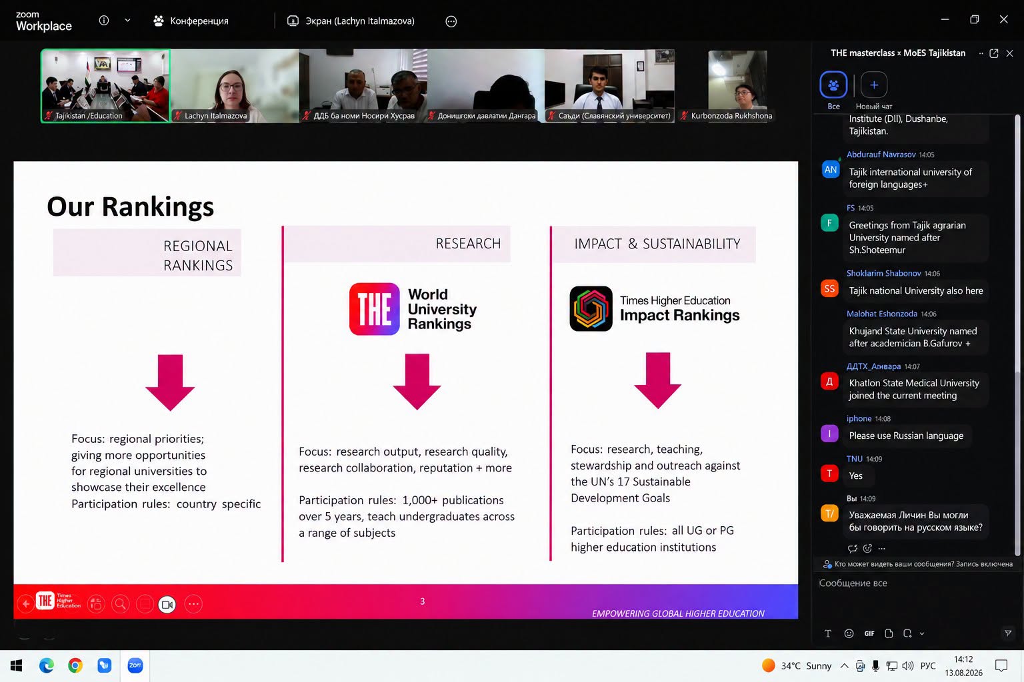The height and width of the screenshot is (682, 1024).
Task: Open chat panel more options beside the title
Action: (981, 53)
